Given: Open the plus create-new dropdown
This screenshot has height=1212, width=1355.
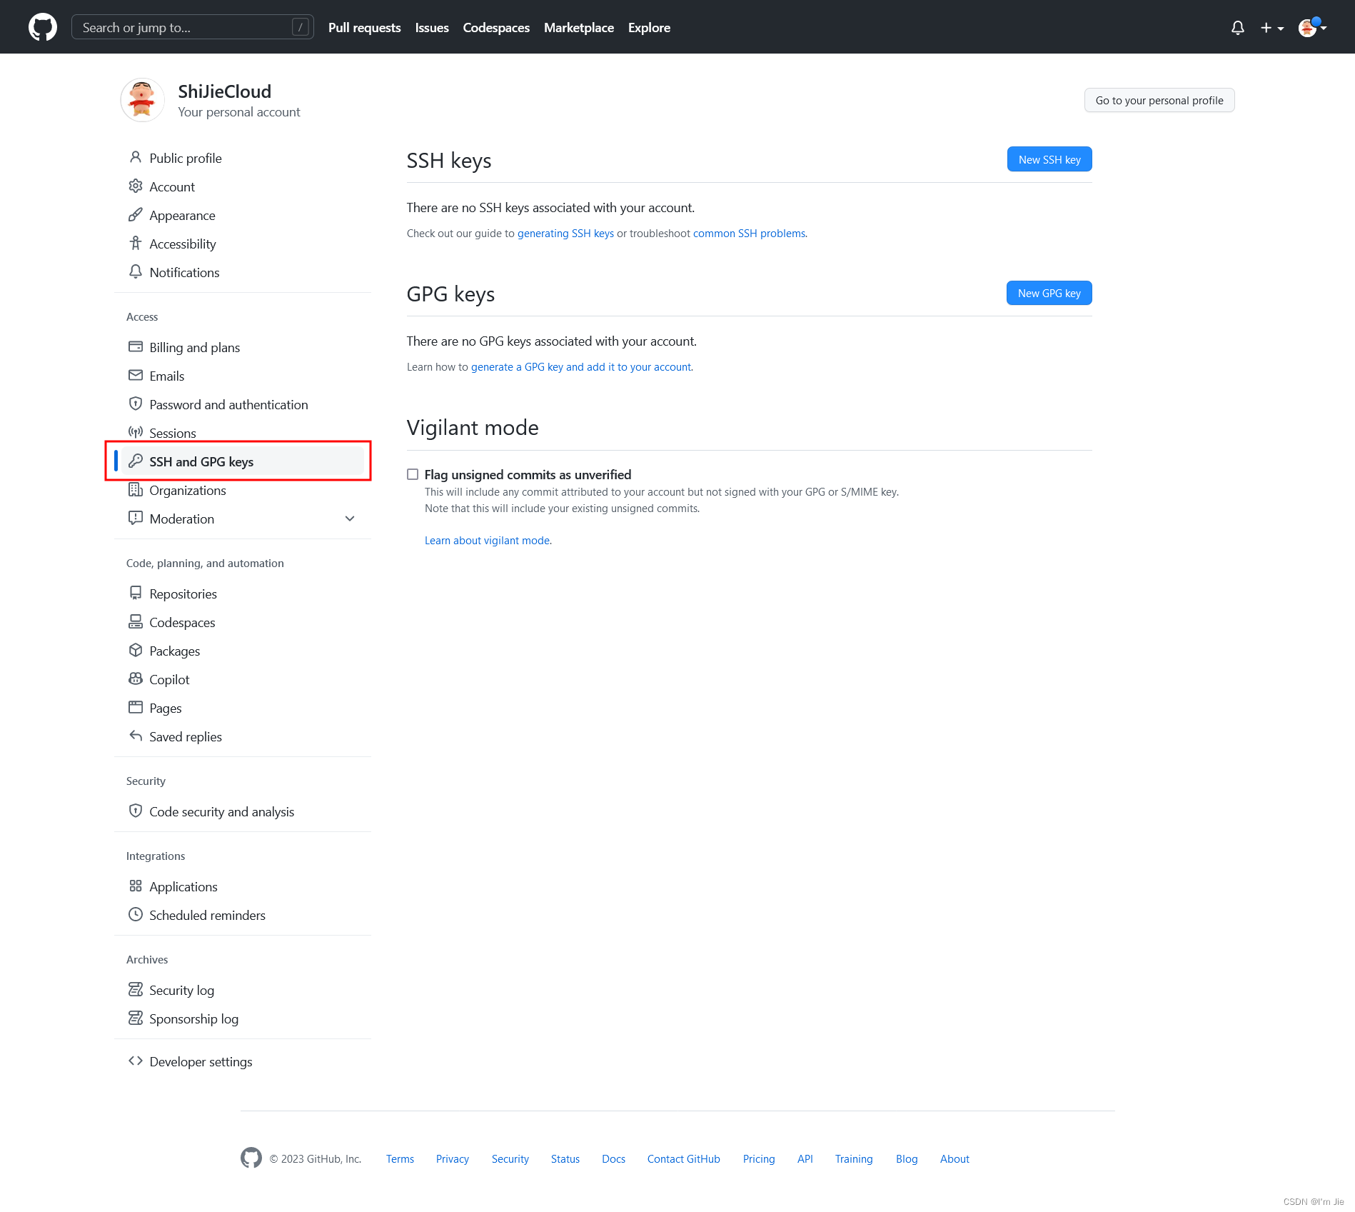Looking at the screenshot, I should [1271, 28].
